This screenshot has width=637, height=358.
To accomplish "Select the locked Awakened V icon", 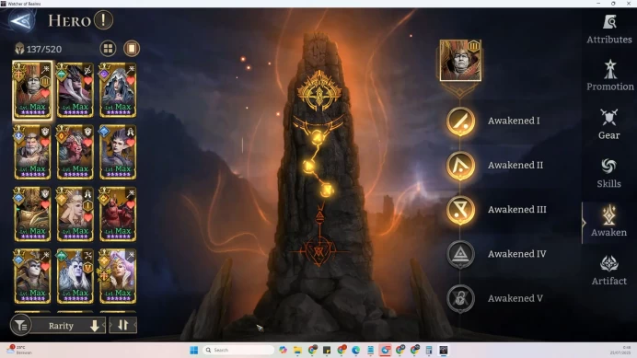I will coord(460,299).
